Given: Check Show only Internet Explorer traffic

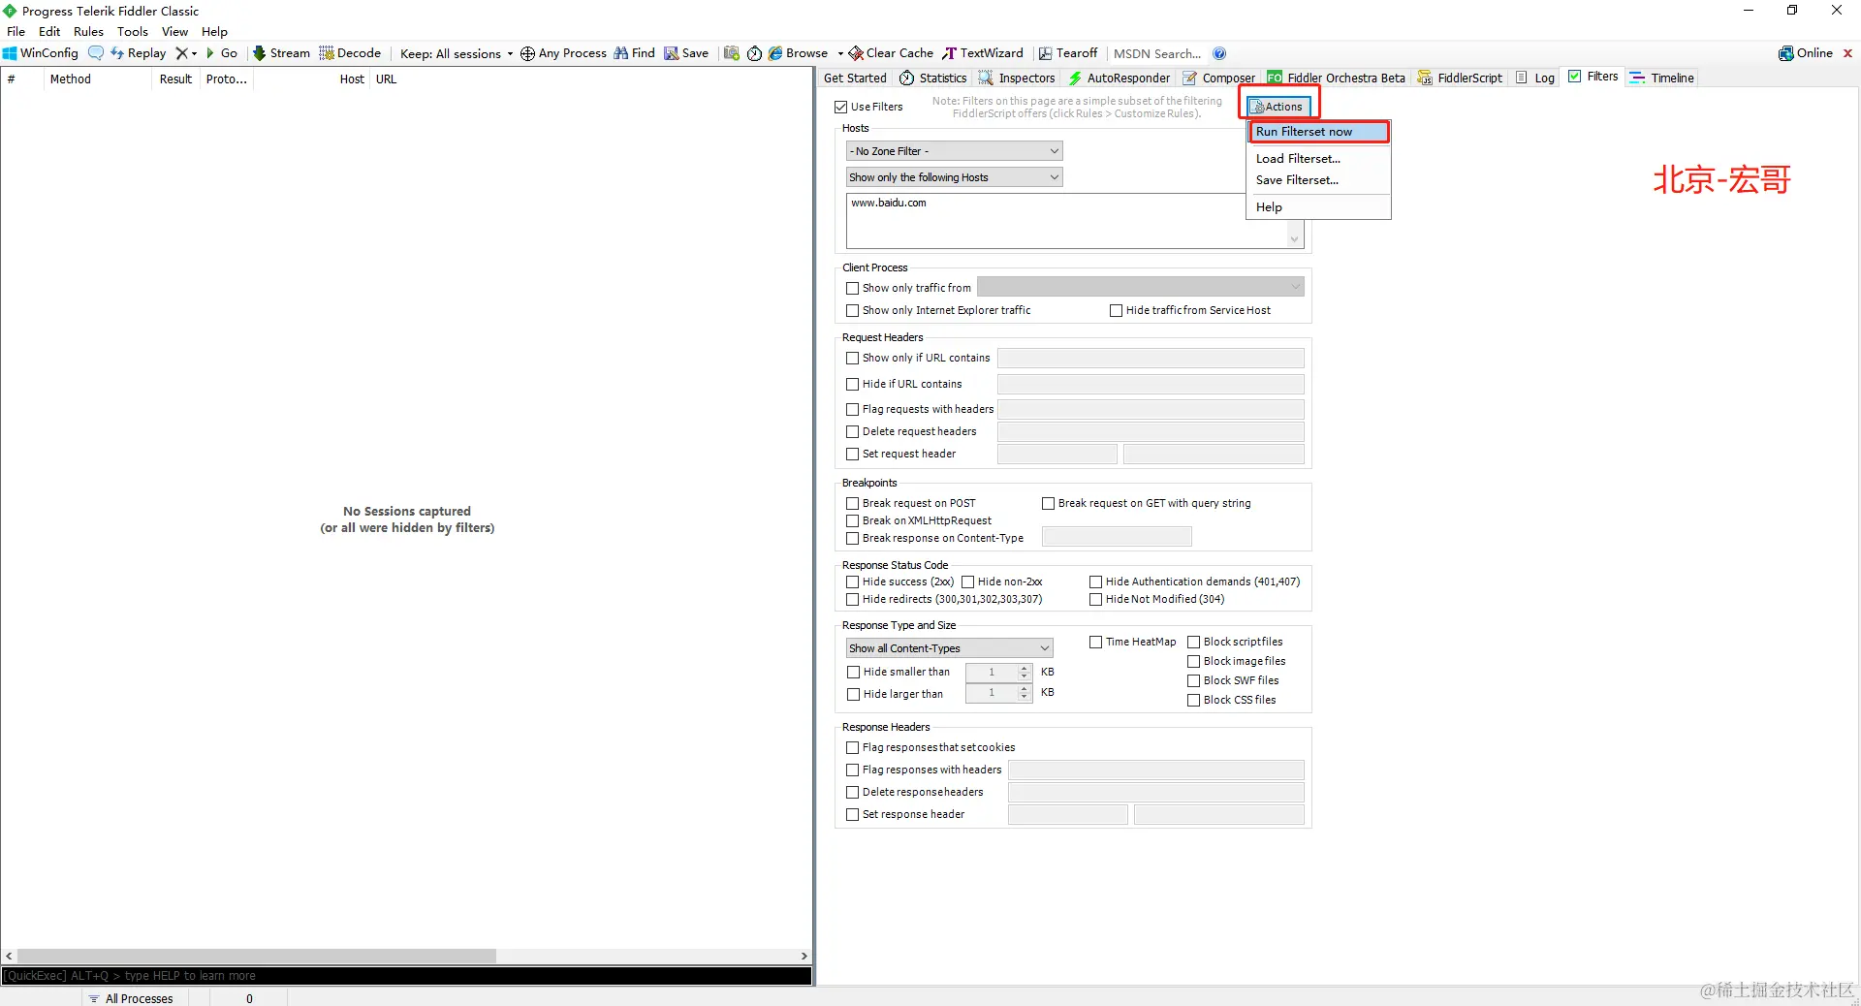Looking at the screenshot, I should coord(853,310).
